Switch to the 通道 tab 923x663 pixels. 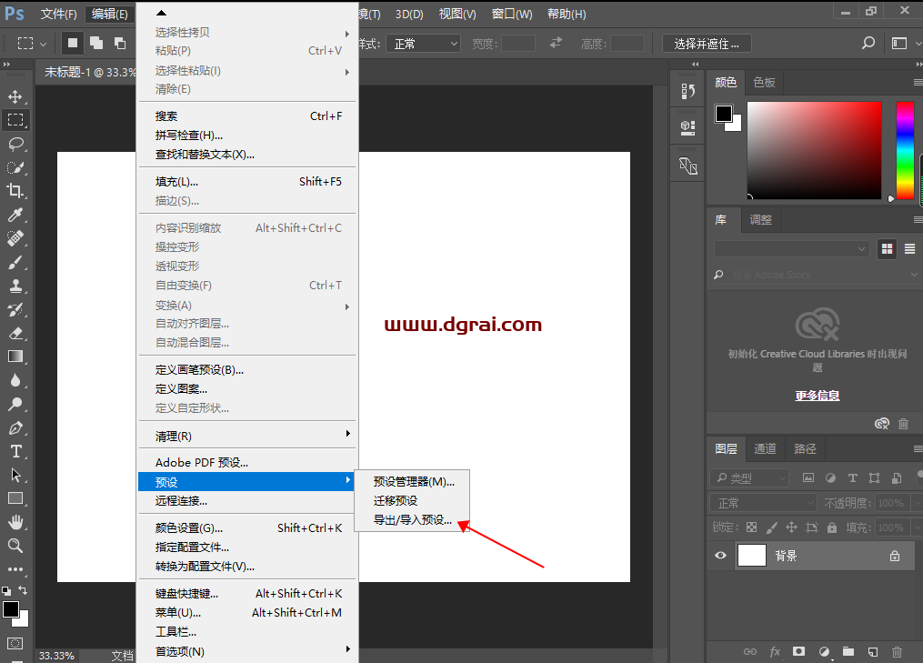[x=765, y=448]
